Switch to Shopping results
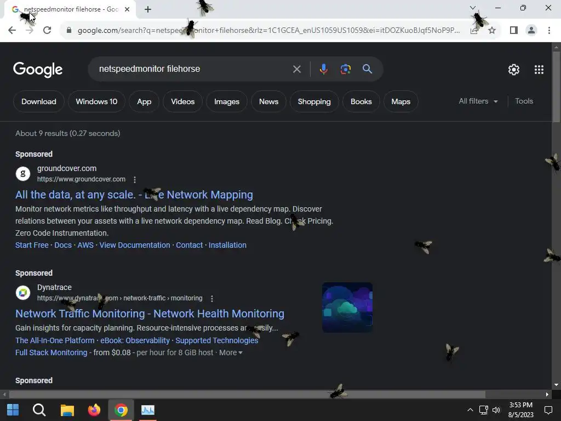The width and height of the screenshot is (561, 421). tap(314, 101)
